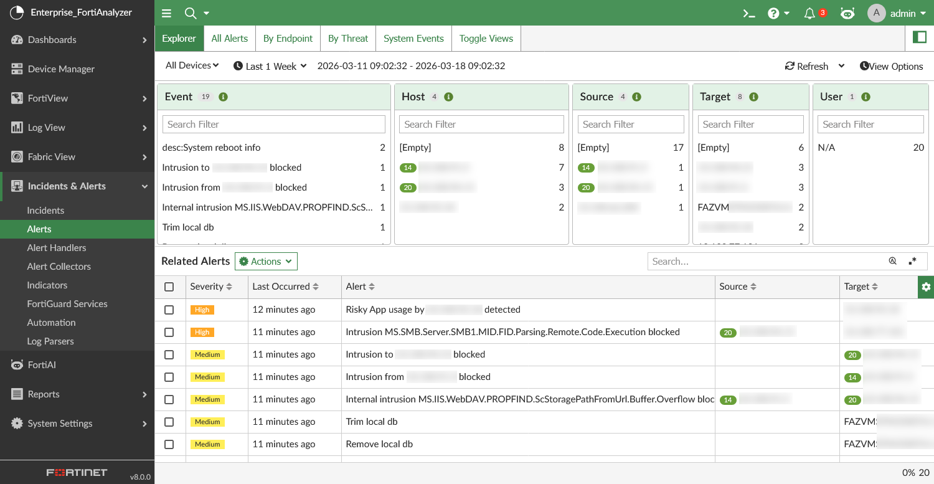Sort alerts by Severity column
Screen dimensions: 934x484
(x=210, y=287)
